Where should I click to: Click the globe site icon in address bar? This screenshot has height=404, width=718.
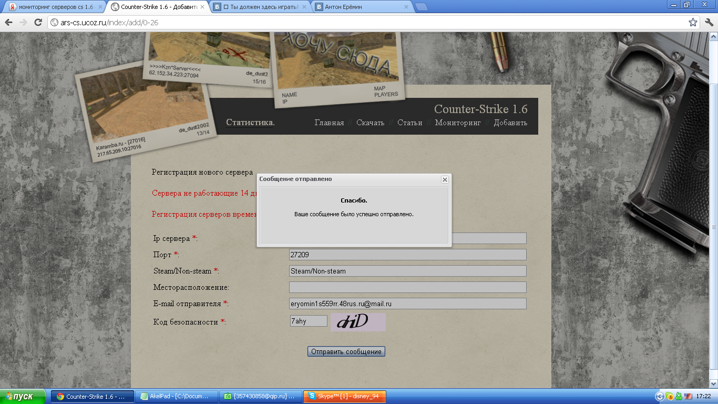tap(55, 23)
